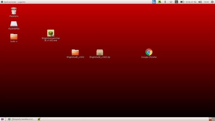Click the Ubuntu logo in top-left panel
The height and width of the screenshot is (121, 215).
tap(2, 2)
